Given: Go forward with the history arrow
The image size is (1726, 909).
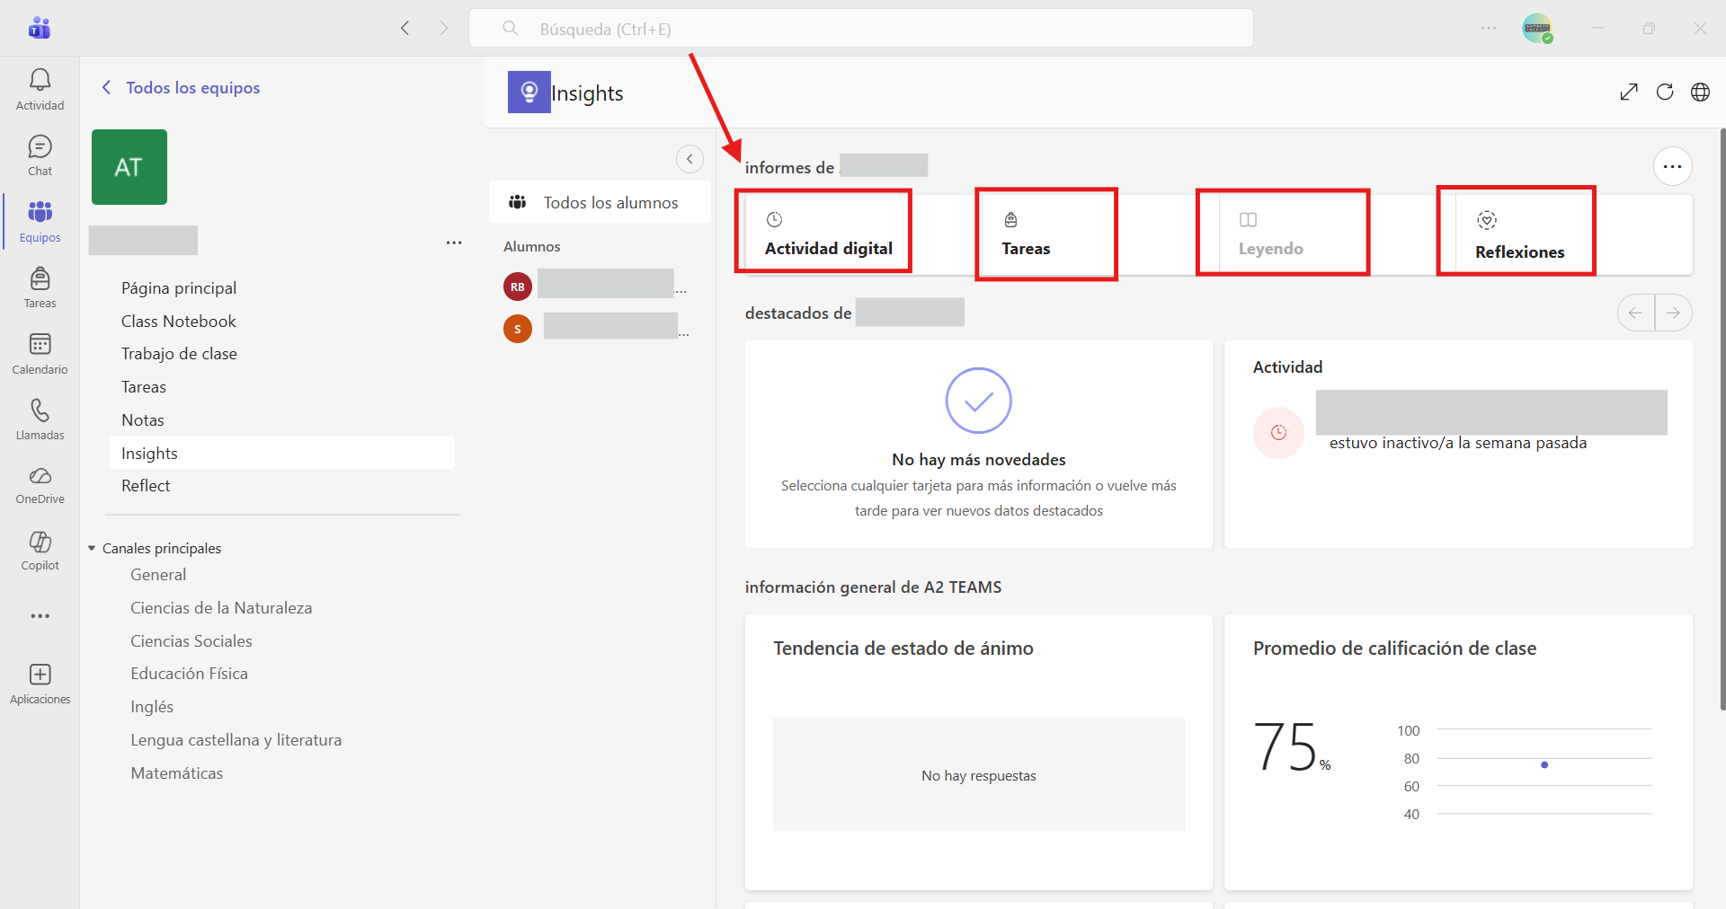Looking at the screenshot, I should [x=444, y=28].
